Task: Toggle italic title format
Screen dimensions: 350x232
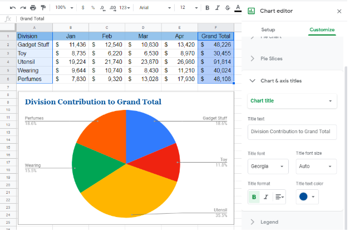Action: [x=266, y=197]
